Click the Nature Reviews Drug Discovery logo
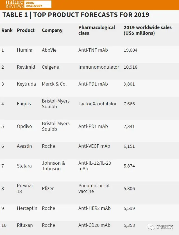The image size is (179, 235). click(28, 4)
